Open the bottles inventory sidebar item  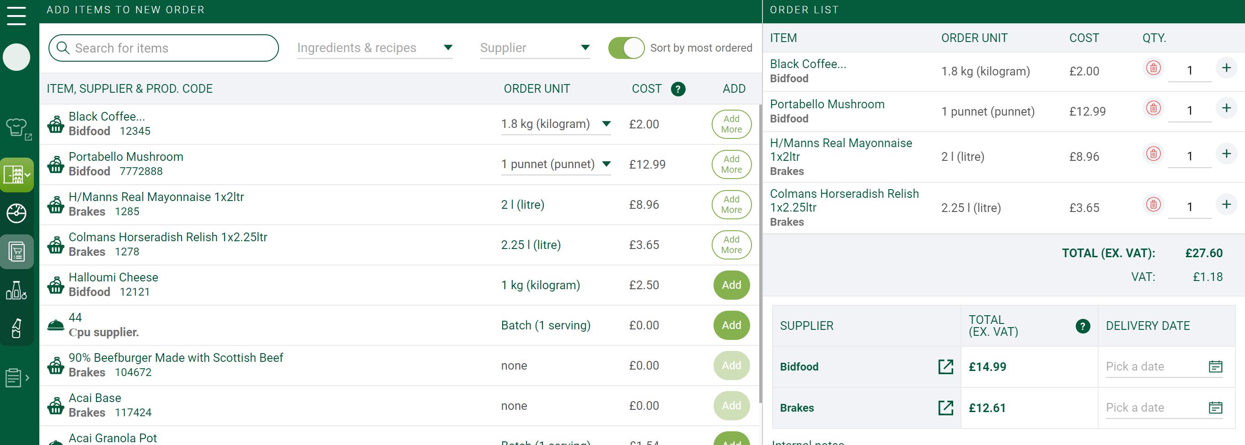[x=16, y=291]
